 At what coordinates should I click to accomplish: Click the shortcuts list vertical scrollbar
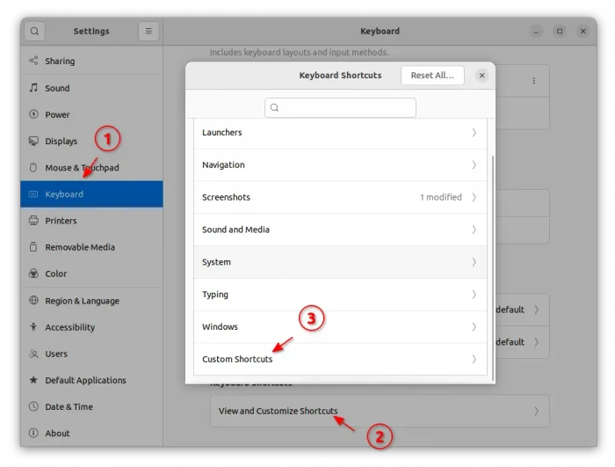492,264
